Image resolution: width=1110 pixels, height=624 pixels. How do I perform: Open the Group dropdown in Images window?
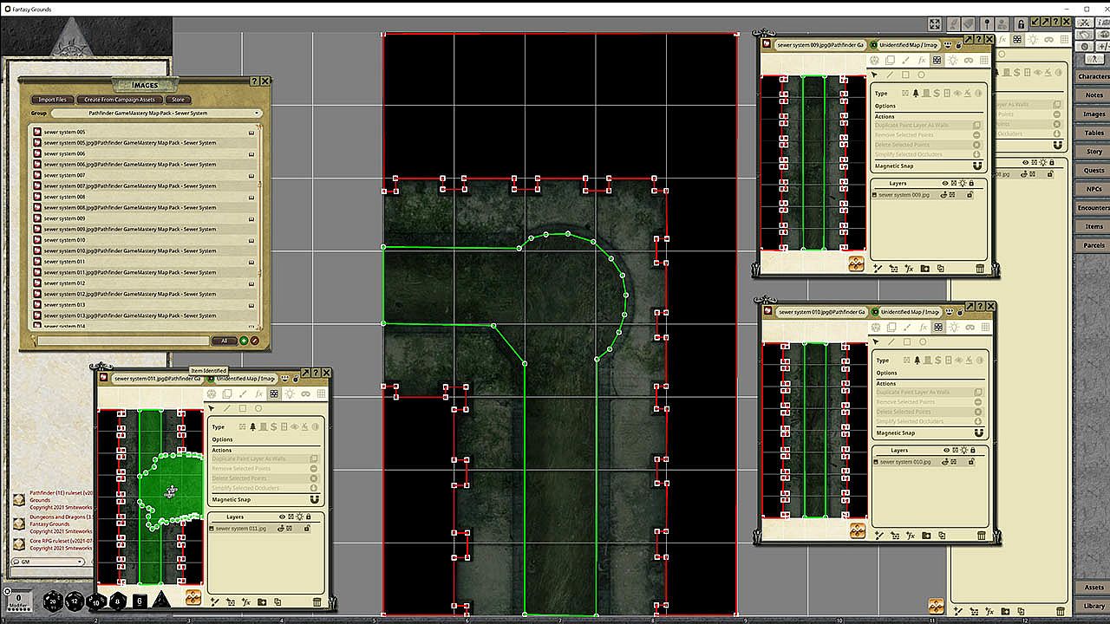[155, 114]
